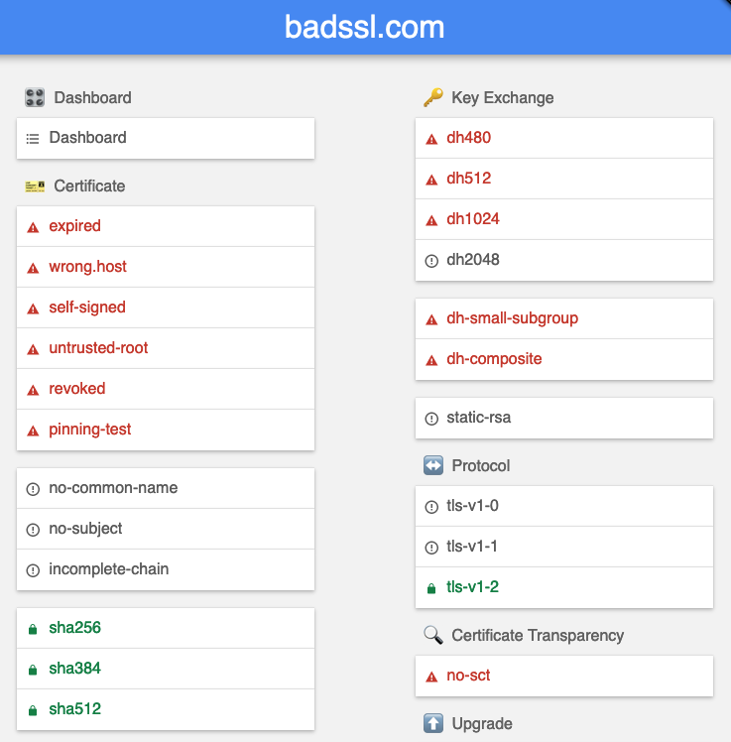This screenshot has height=742, width=731.
Task: Click the Key Exchange key icon
Action: point(432,97)
